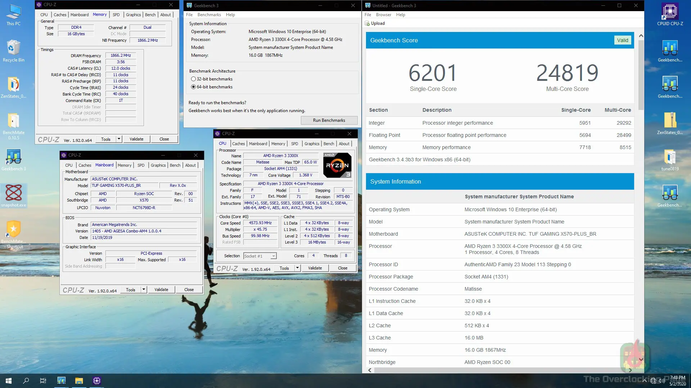
Task: Click the Integer row in Geekbench results
Action: pyautogui.click(x=500, y=123)
